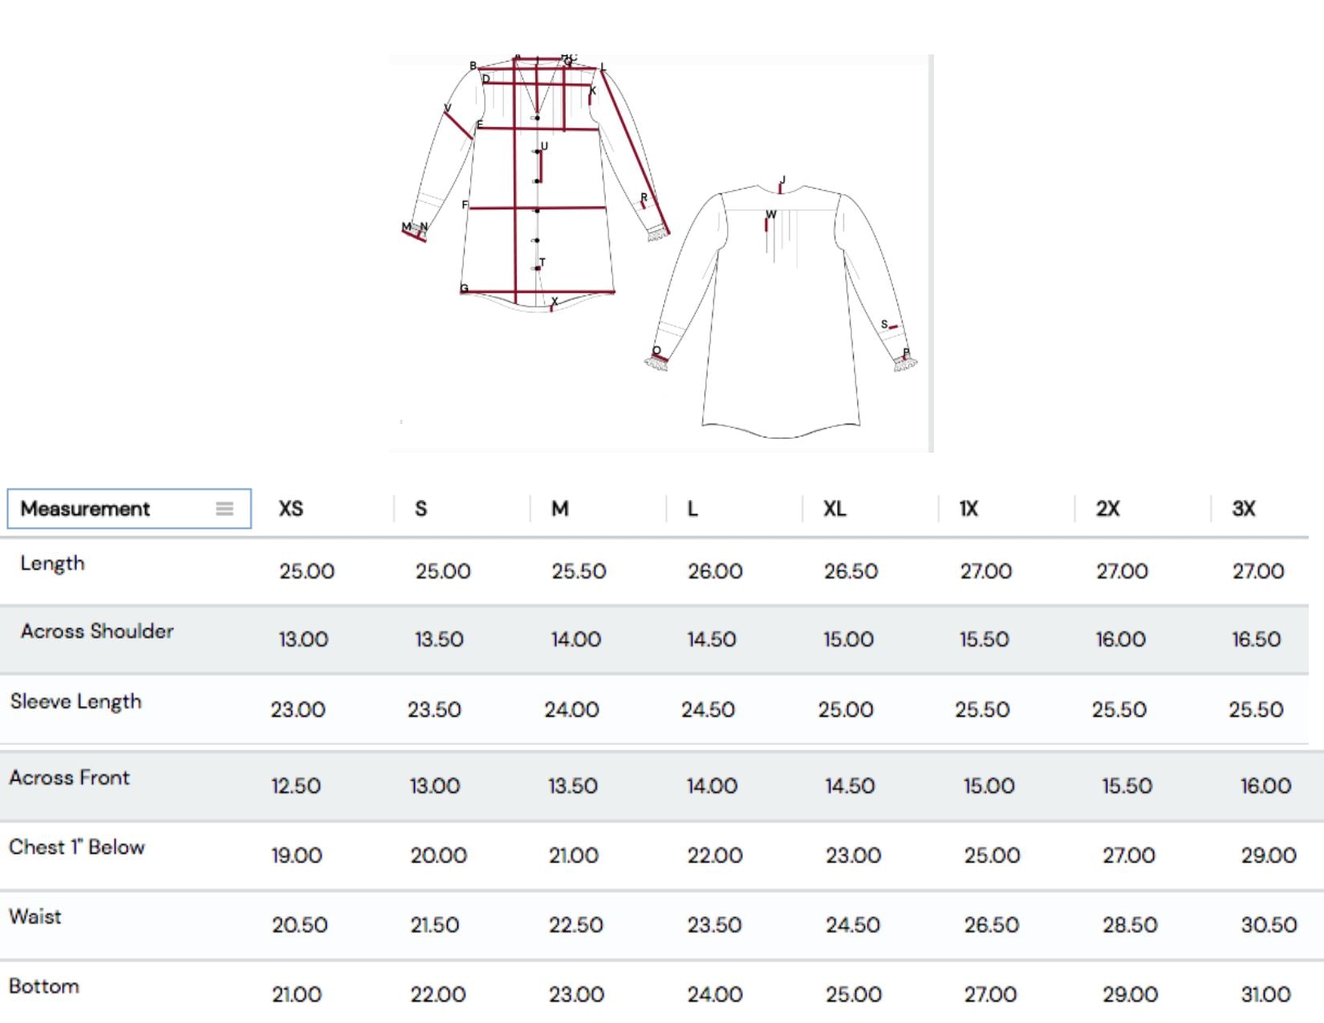Select the S size column header
The height and width of the screenshot is (1023, 1324).
421,509
